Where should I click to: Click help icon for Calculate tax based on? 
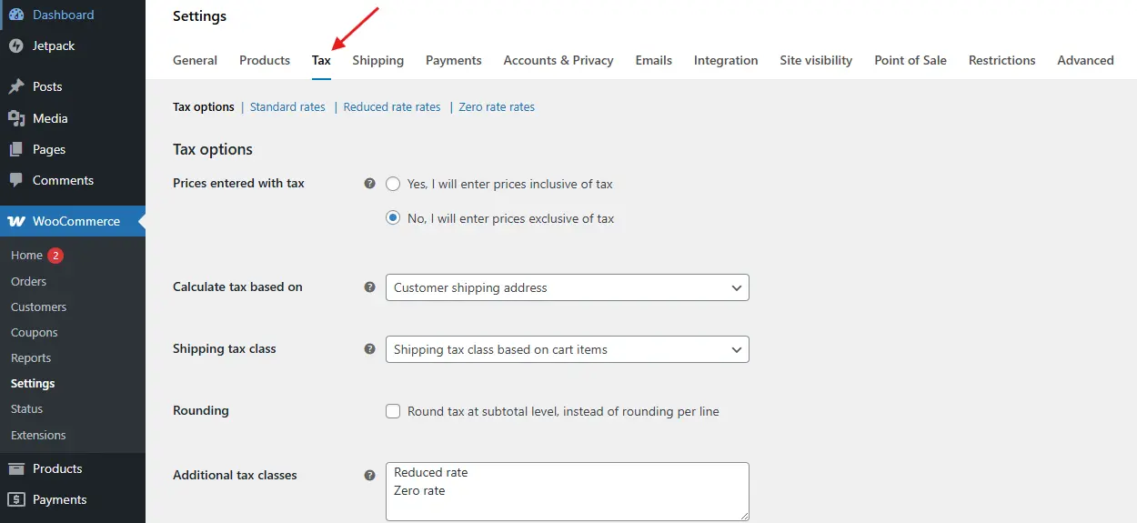click(369, 287)
